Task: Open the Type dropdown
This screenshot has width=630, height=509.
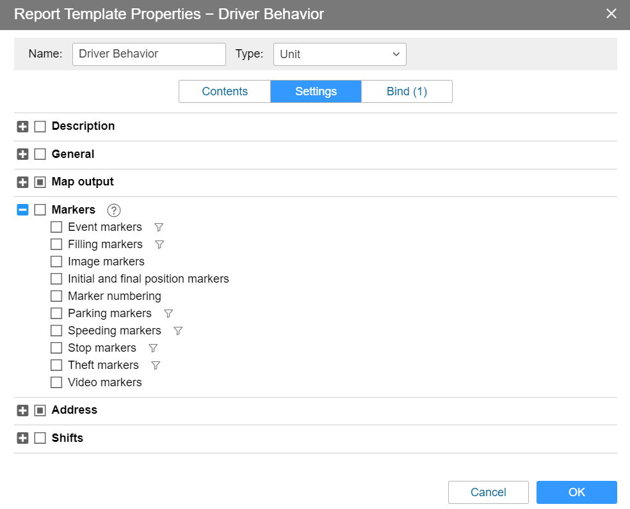Action: (x=339, y=54)
